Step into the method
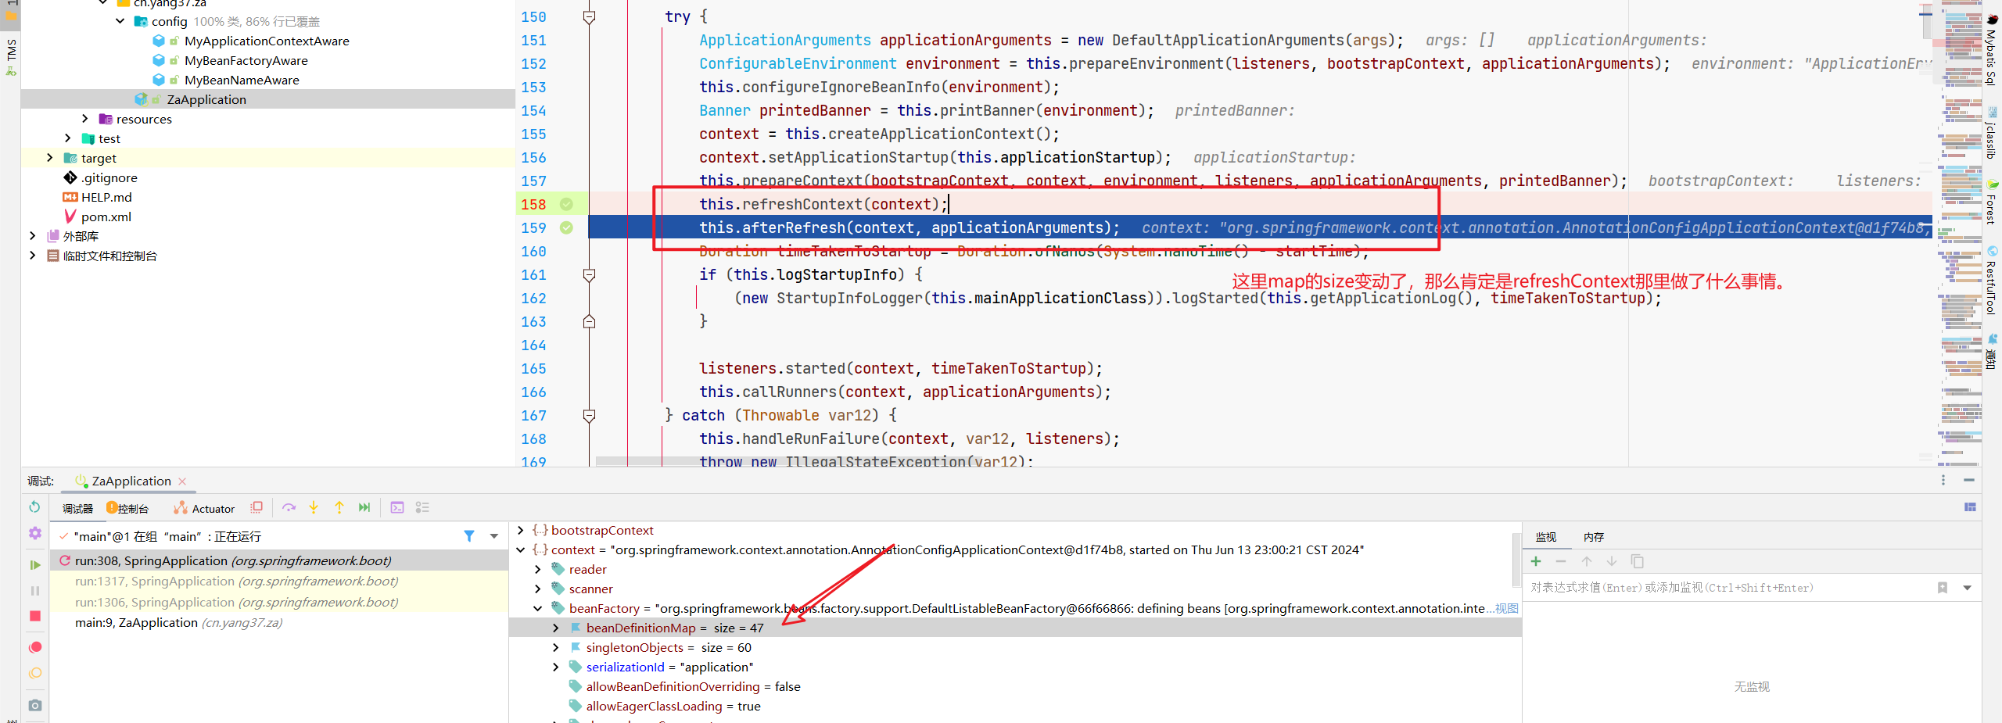The width and height of the screenshot is (2002, 723). [314, 507]
